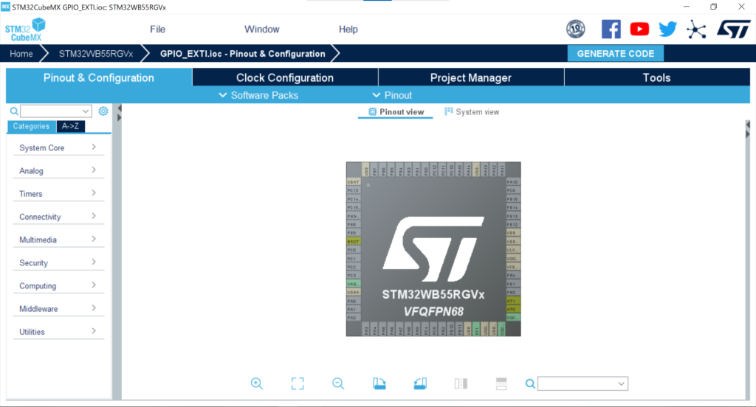Viewport: 756px width, 407px height.
Task: Select the VDDA pin on chip
Action: click(x=354, y=293)
